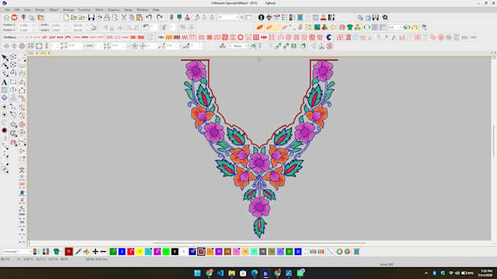Screen dimensions: 497x279
Task: Click the black design information icon
Action: [x=261, y=18]
